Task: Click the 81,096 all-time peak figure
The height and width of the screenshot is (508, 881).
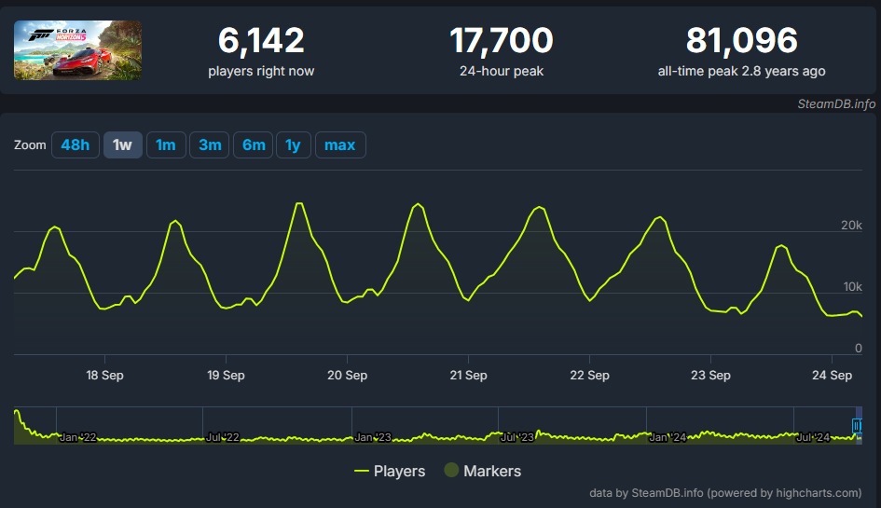Action: click(x=742, y=40)
